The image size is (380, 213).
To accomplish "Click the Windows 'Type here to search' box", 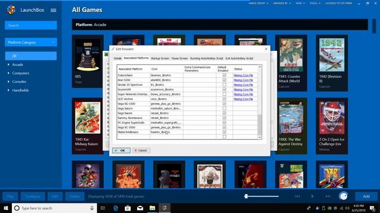I will [55, 208].
